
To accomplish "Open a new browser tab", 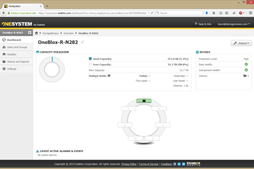I will pyautogui.click(x=47, y=6).
